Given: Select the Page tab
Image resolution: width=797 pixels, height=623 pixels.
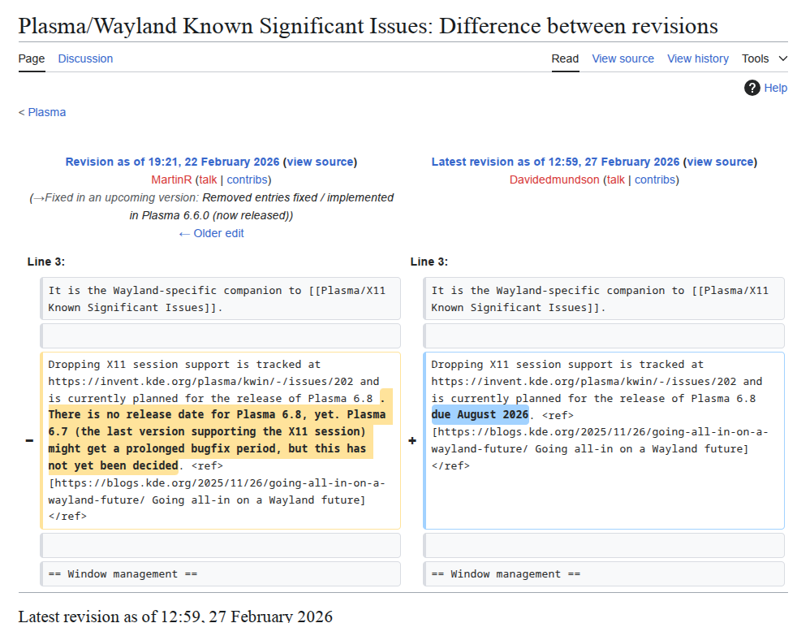Looking at the screenshot, I should (x=32, y=59).
